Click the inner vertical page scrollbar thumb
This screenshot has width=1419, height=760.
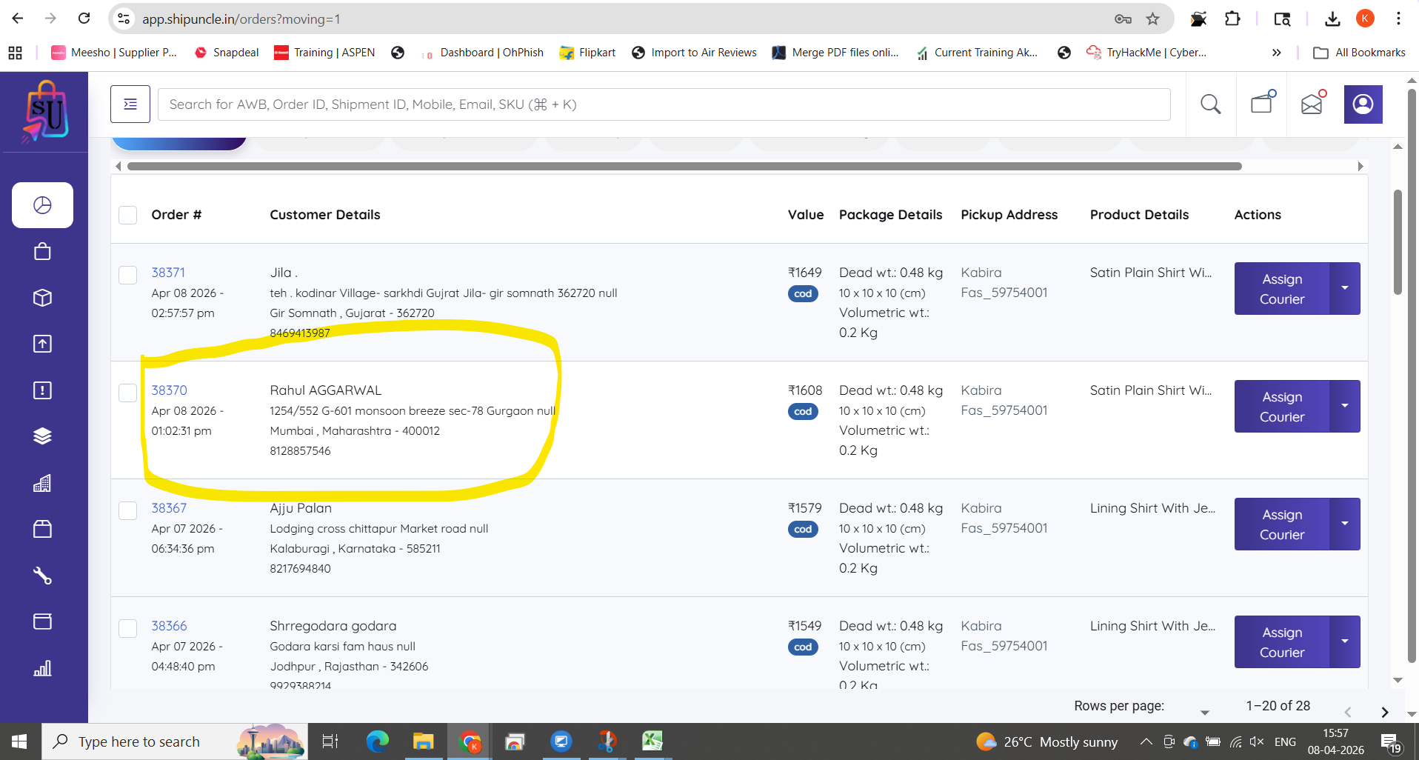pyautogui.click(x=1398, y=242)
